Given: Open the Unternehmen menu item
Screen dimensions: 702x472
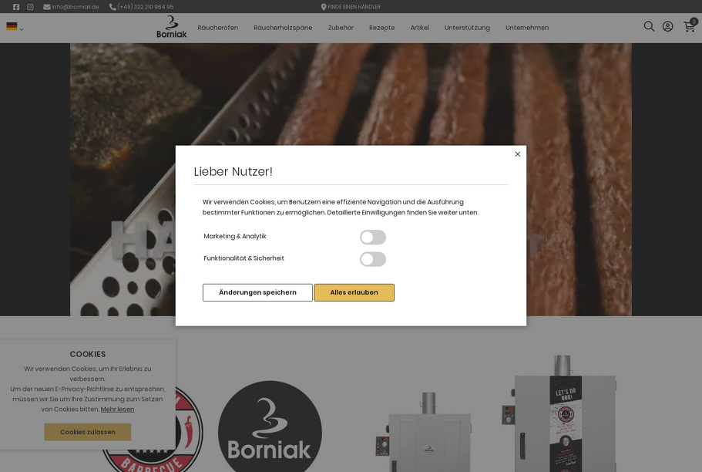Looking at the screenshot, I should pos(527,28).
